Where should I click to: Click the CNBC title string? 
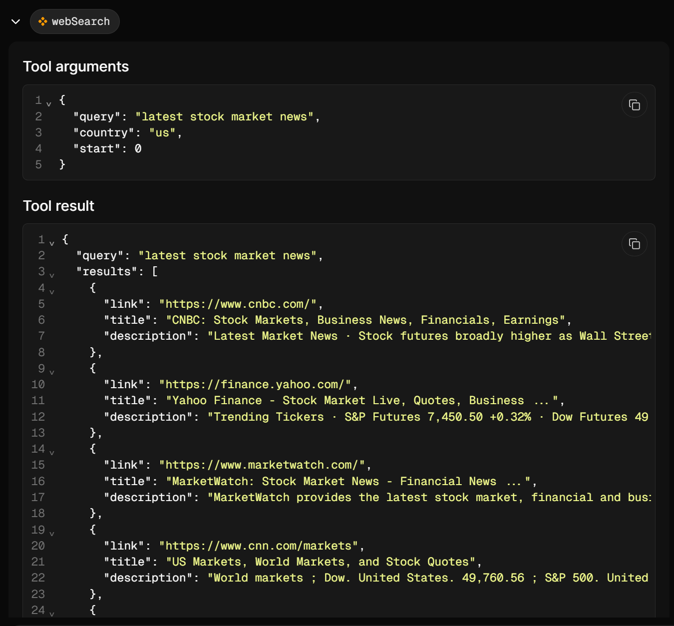click(365, 320)
